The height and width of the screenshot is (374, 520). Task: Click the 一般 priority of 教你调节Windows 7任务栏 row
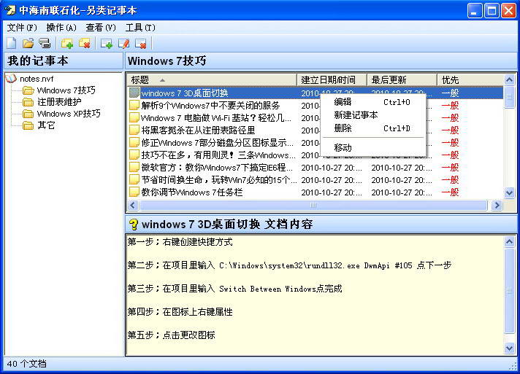[x=450, y=192]
